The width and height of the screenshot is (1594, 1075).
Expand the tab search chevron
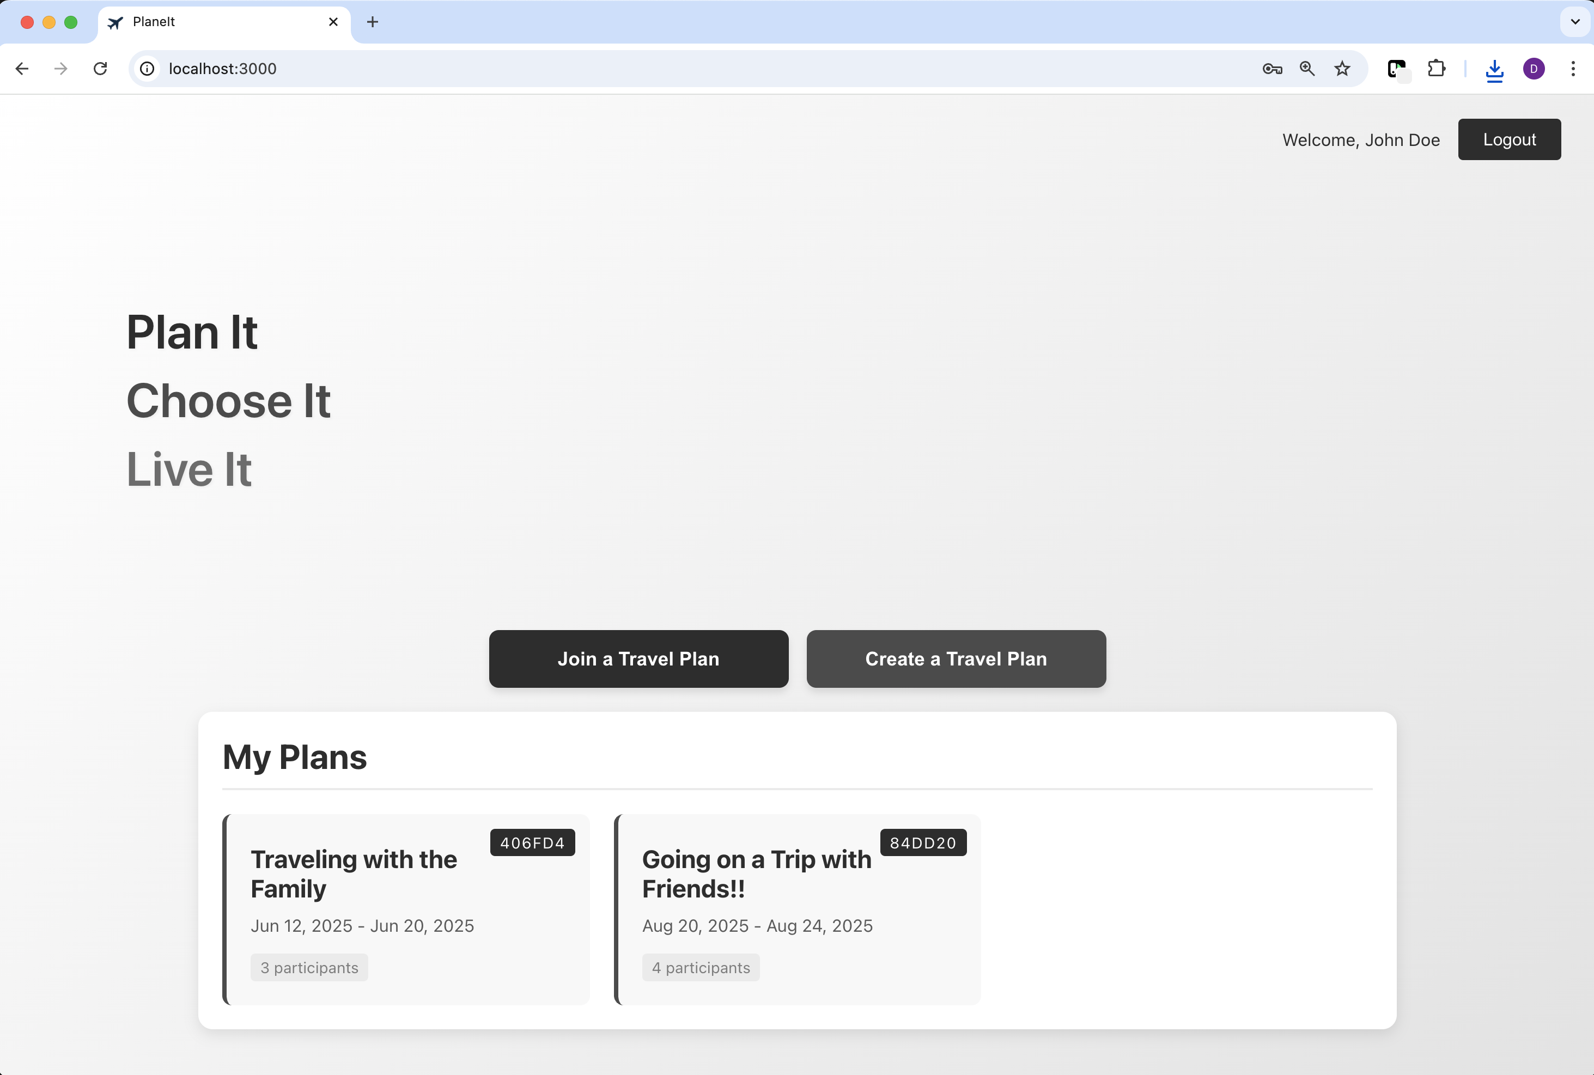point(1575,22)
